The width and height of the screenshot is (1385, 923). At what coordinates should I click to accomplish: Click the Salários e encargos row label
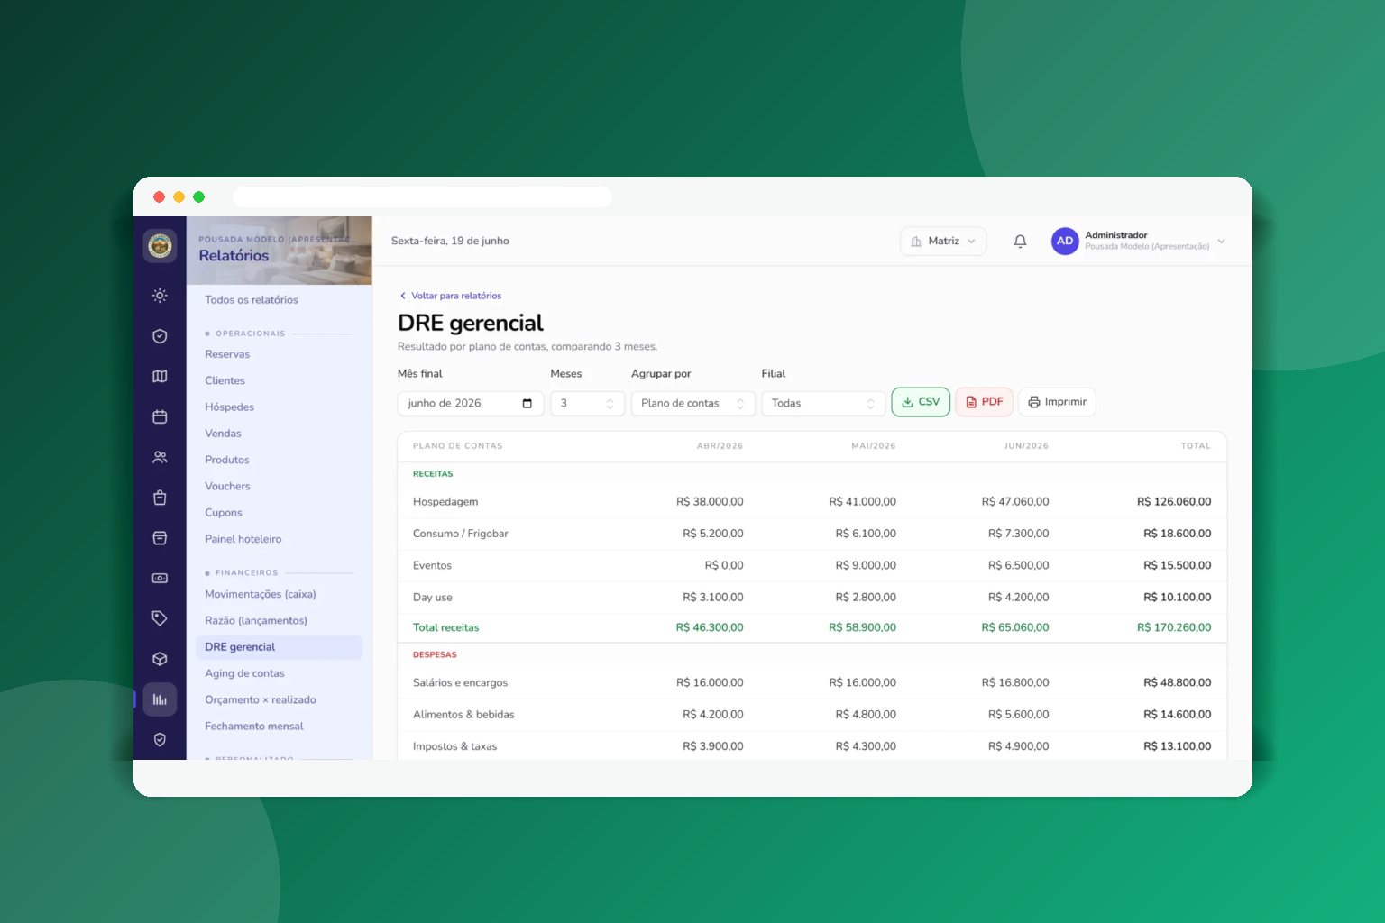460,682
